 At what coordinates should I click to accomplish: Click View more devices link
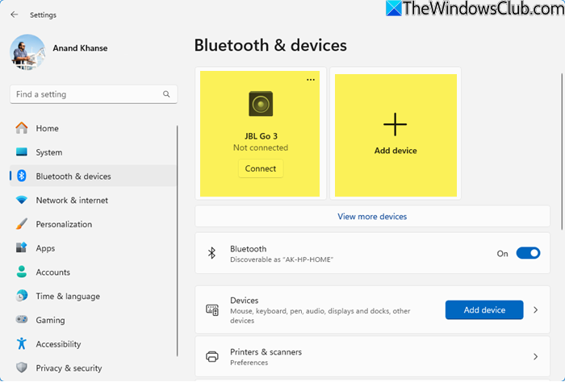click(x=372, y=216)
